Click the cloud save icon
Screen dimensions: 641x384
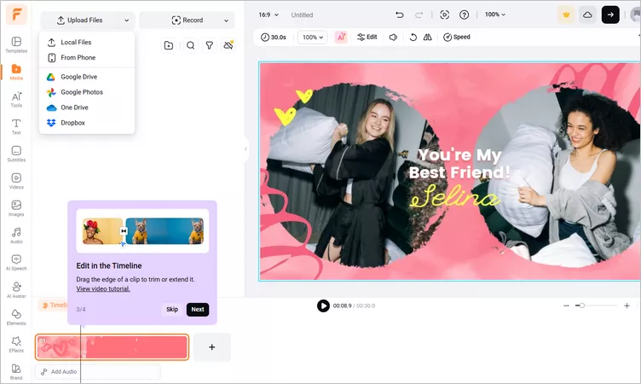coord(587,15)
